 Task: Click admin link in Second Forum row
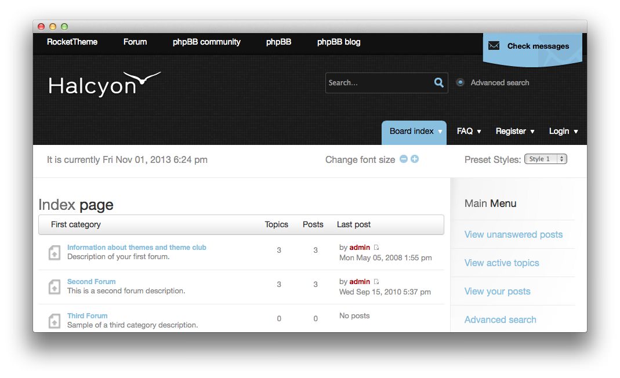tap(360, 282)
